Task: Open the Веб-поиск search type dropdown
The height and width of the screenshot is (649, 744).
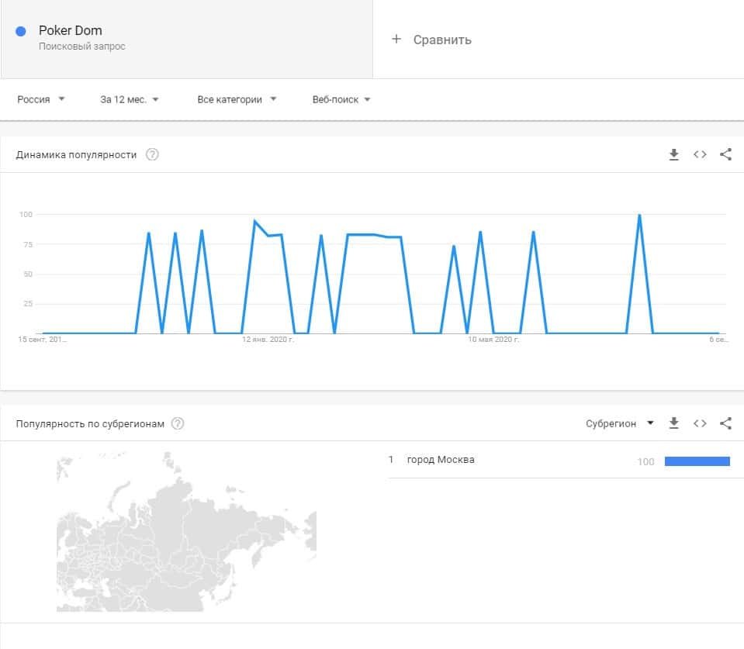Action: (341, 99)
